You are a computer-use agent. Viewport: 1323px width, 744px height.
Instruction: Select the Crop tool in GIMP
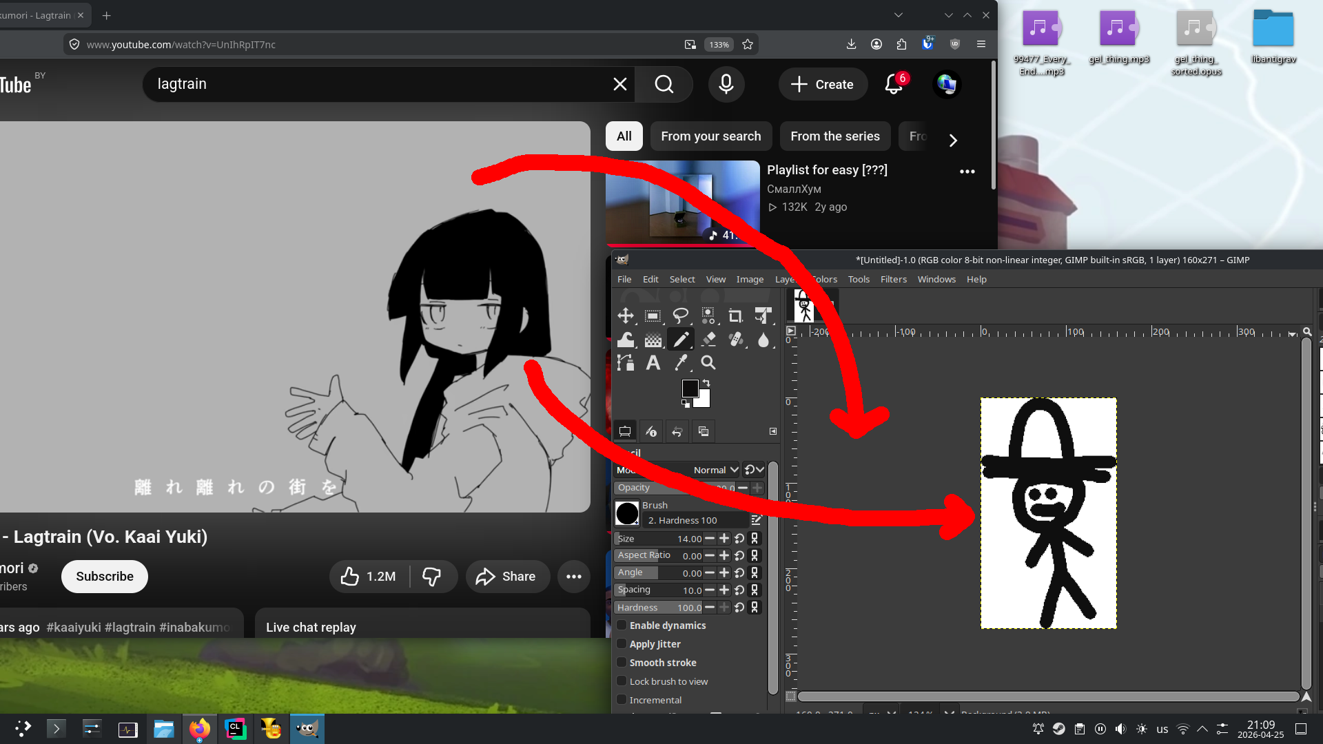735,316
